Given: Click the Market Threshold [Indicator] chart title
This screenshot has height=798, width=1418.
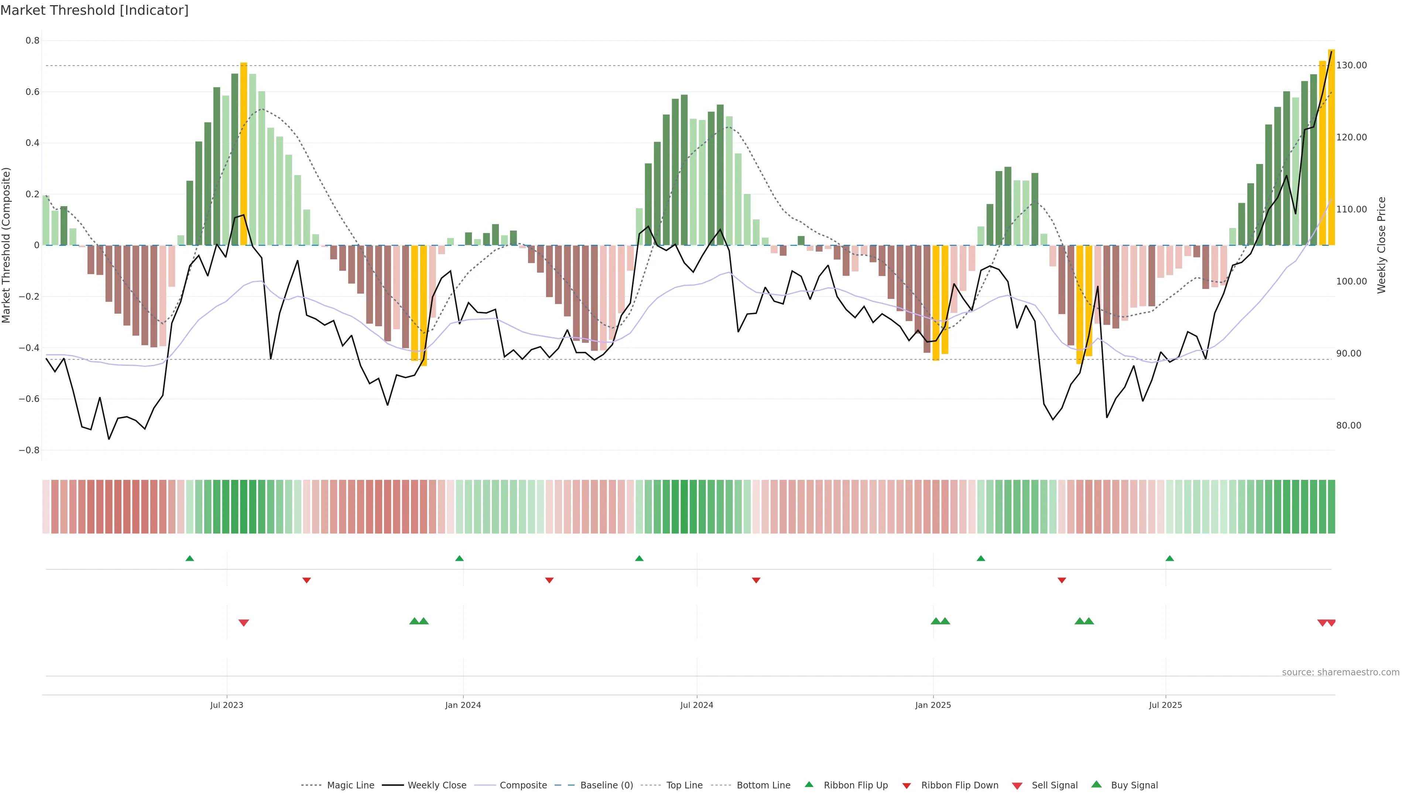Looking at the screenshot, I should (95, 10).
